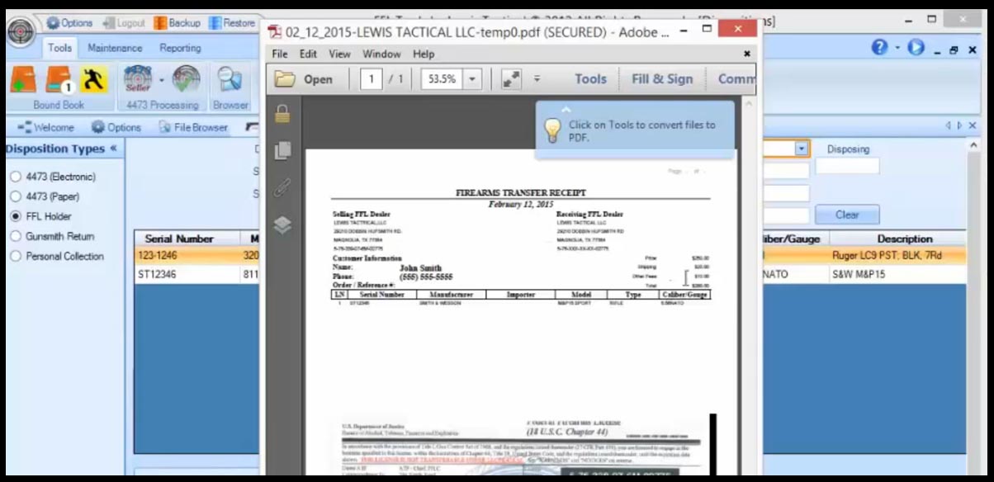Open the Browser magnifier icon
Screen dimensions: 994x482
(230, 80)
